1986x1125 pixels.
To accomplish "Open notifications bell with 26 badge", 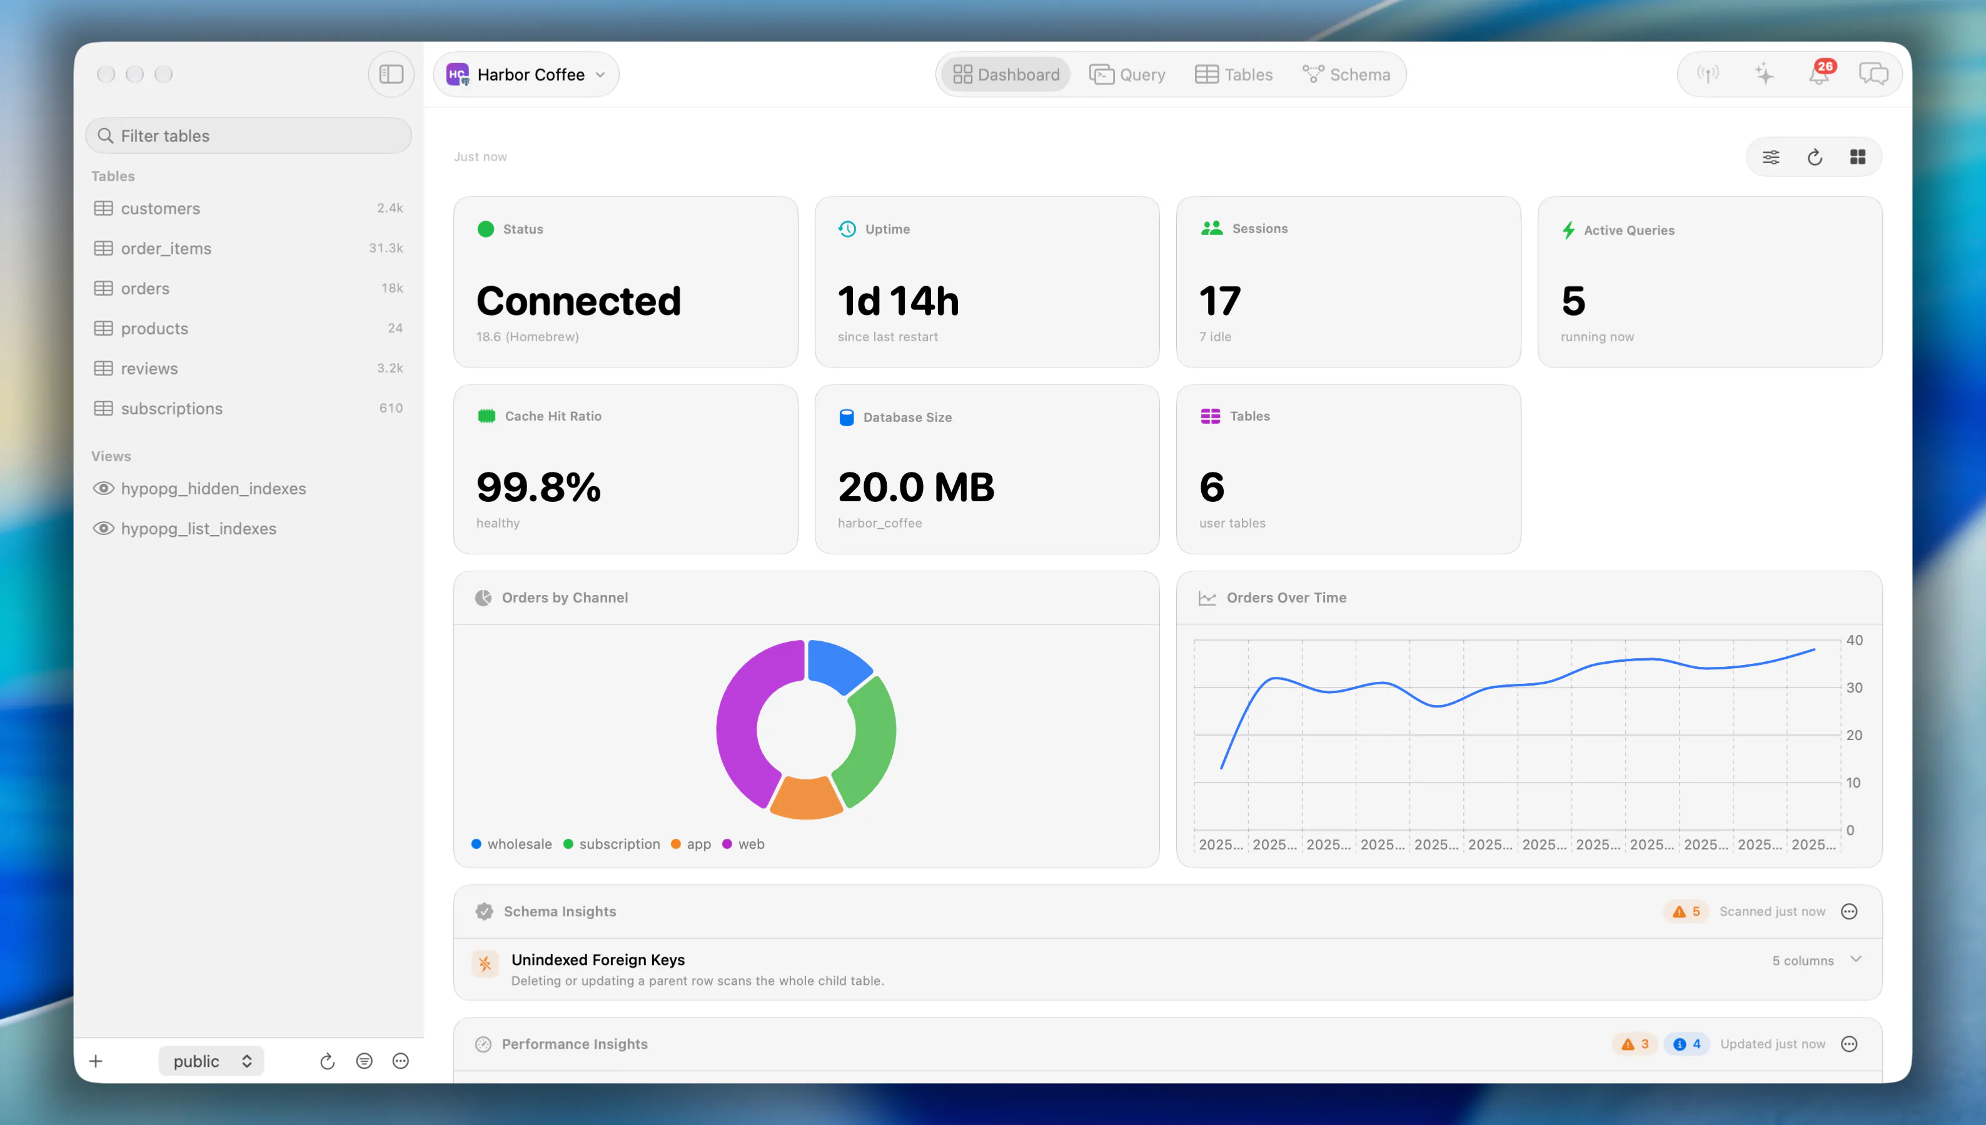I will [1820, 73].
